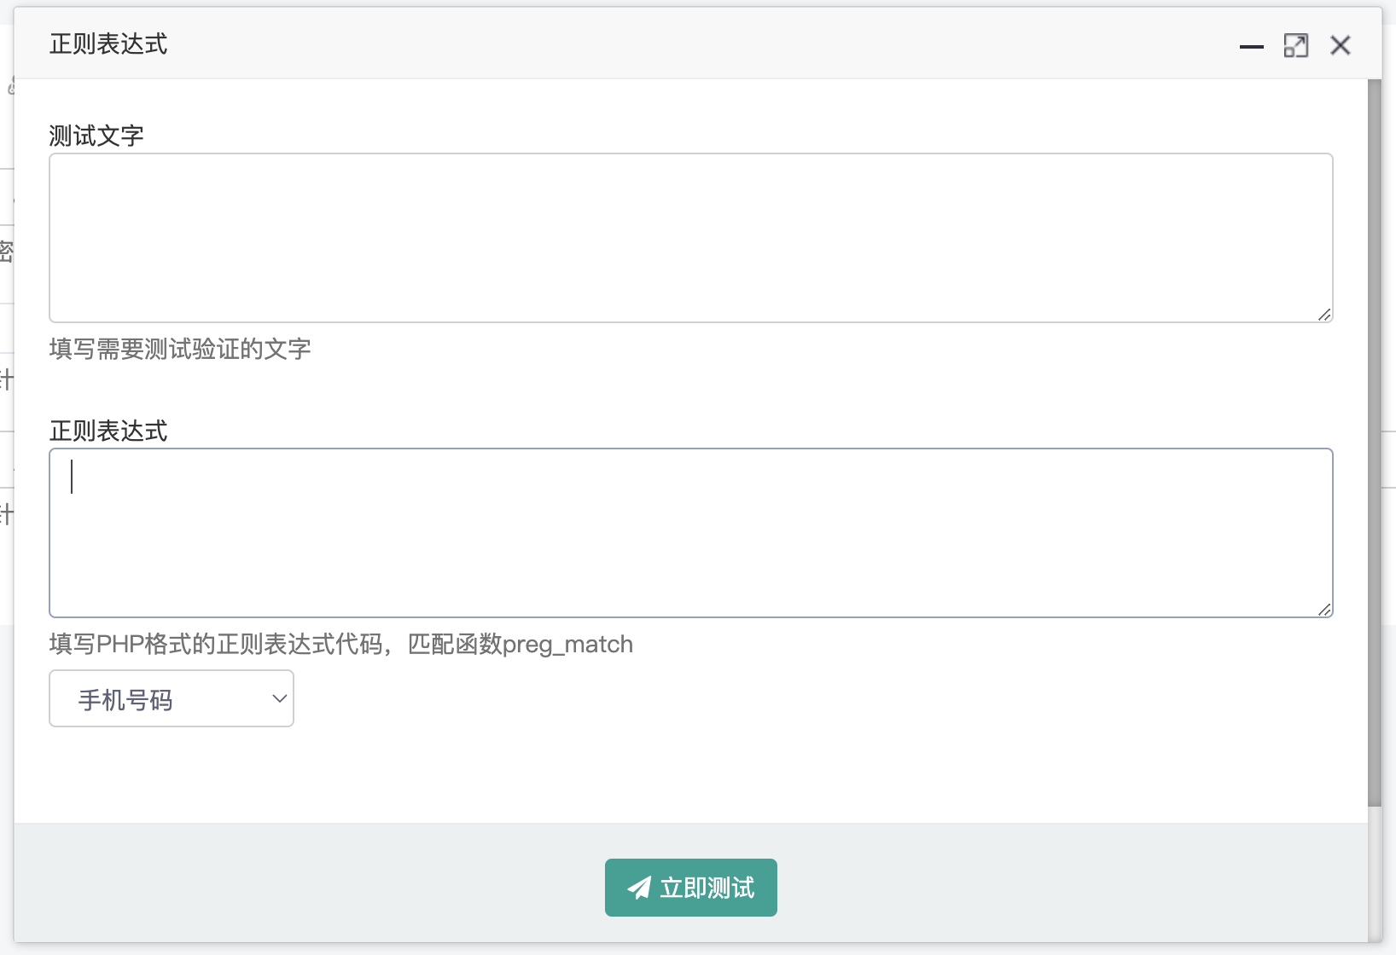The image size is (1396, 955).
Task: Maximize the 正则表达式 dialog window
Action: tap(1295, 46)
